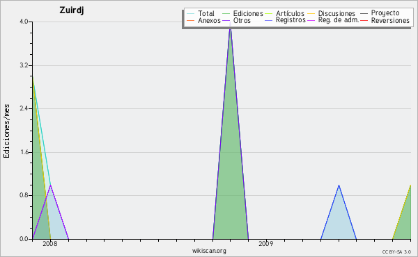Click the 2.4 y-axis label
This screenshot has width=418, height=257.
click(x=24, y=108)
